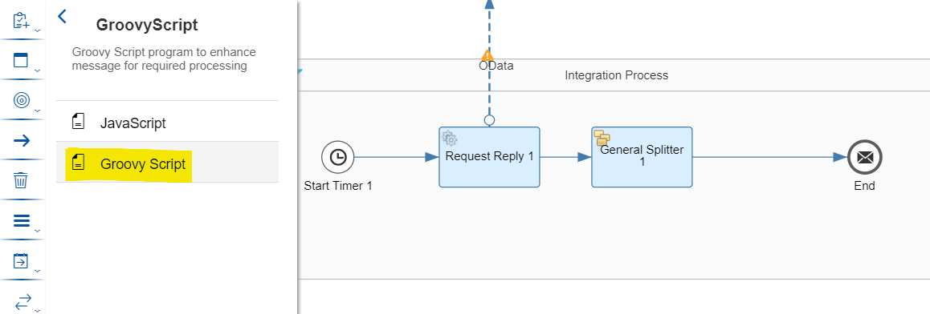Select the connector arrow tool
Viewport: 930px width, 314px height.
(22, 141)
